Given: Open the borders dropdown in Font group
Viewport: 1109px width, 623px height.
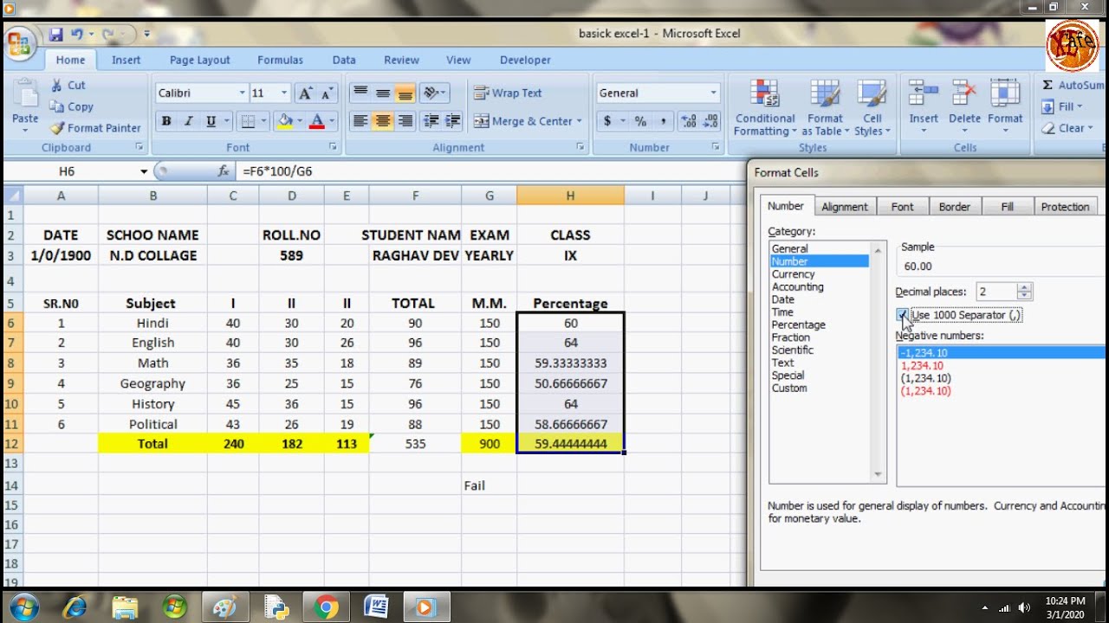Looking at the screenshot, I should [x=262, y=121].
